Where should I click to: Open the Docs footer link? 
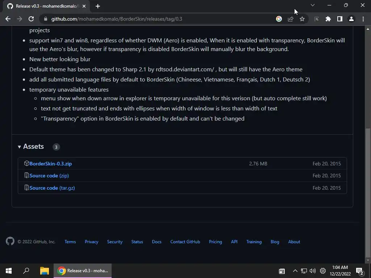coord(157,241)
